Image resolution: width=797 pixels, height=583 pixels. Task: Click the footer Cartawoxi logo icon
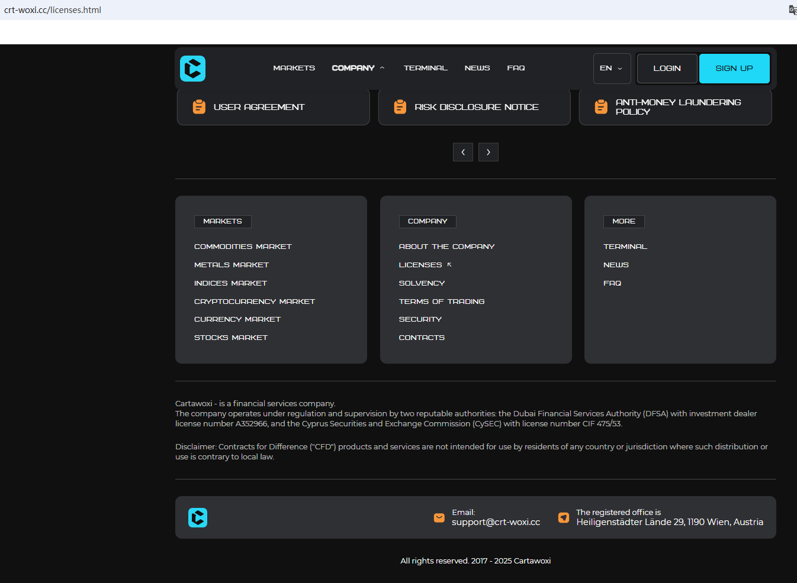198,517
